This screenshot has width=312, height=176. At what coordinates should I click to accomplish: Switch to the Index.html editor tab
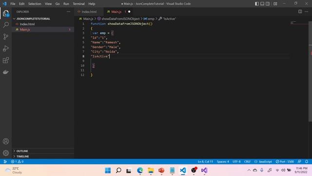(x=89, y=12)
